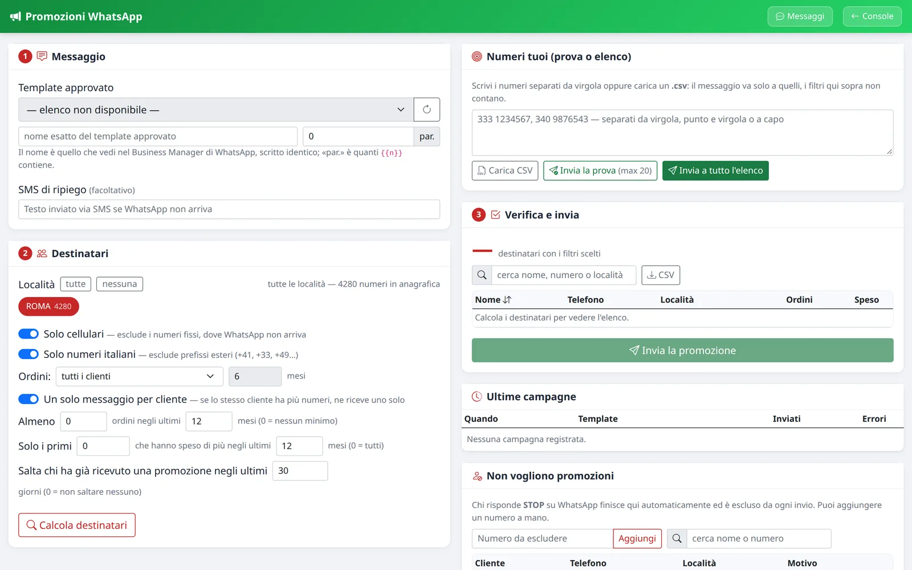Go back to Console
912x570 pixels.
tap(872, 17)
